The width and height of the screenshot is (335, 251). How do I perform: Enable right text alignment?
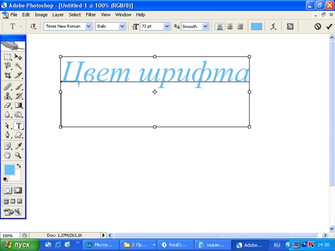coord(240,27)
